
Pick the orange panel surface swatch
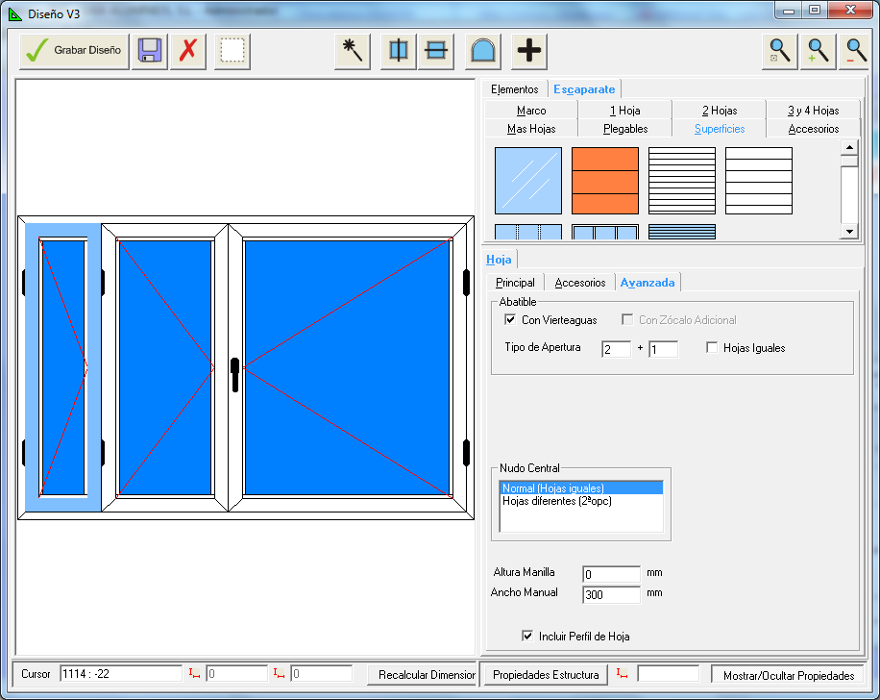(605, 180)
